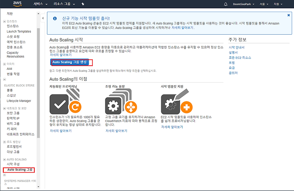The height and width of the screenshot is (191, 294).
Task: Open Auto Scaling 그룹 in sidebar
Action: click(x=20, y=170)
